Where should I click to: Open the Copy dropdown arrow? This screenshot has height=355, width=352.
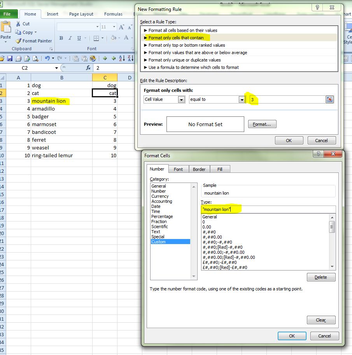[35, 32]
